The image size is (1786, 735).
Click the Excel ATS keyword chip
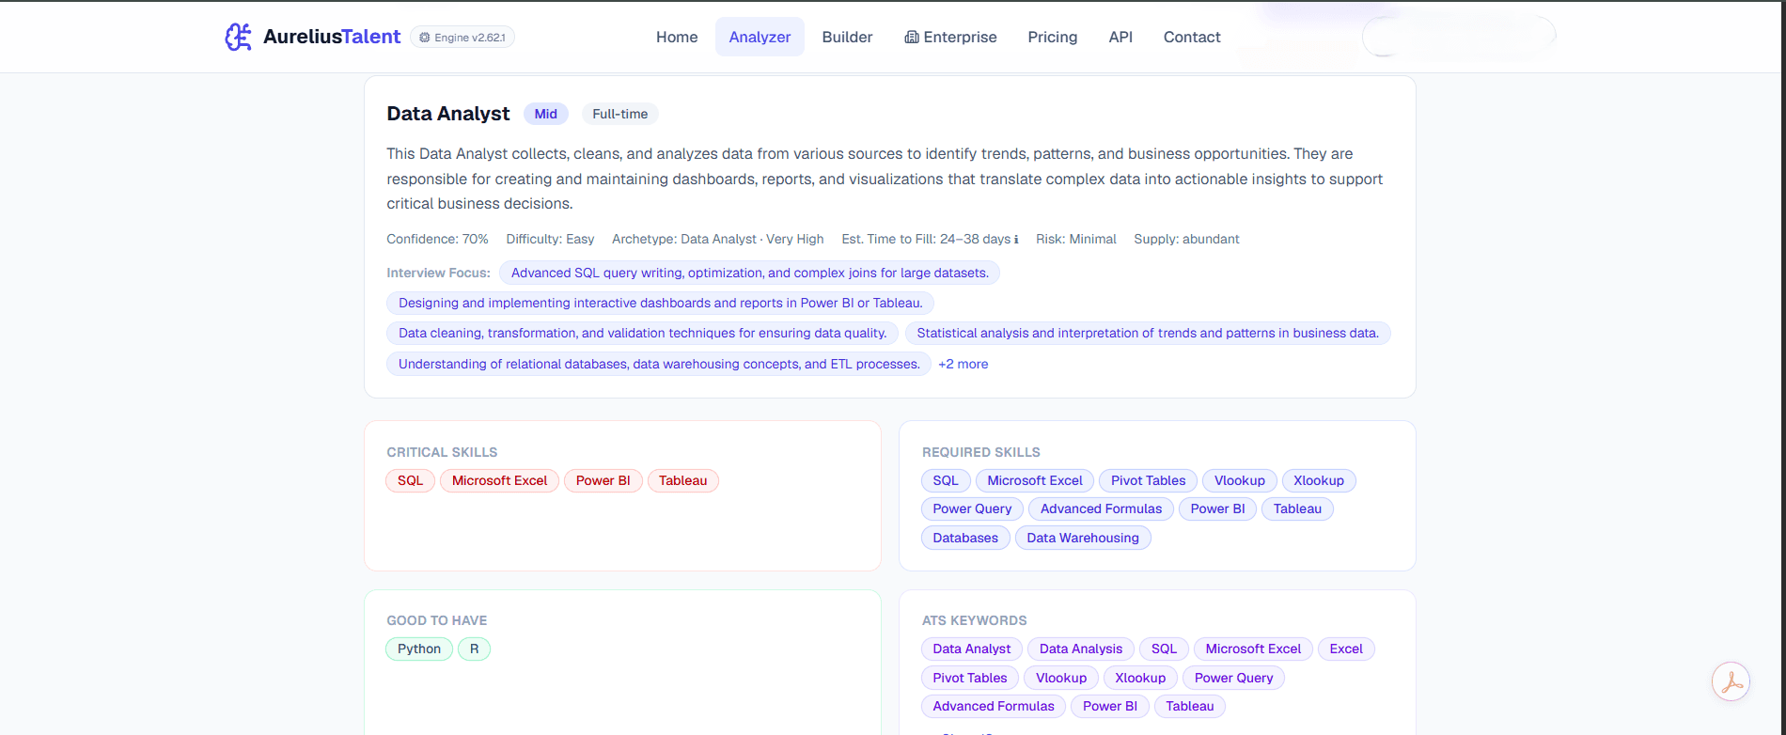coord(1346,649)
